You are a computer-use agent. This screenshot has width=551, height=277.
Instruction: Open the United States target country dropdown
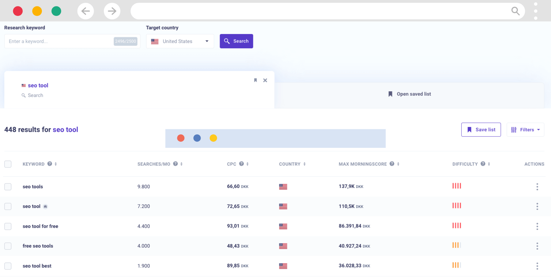(x=180, y=41)
